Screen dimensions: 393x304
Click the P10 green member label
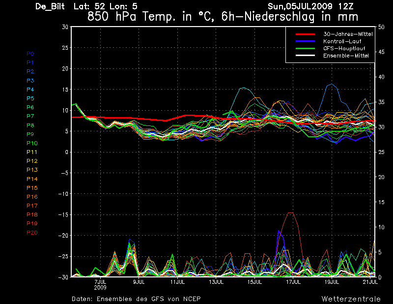(x=32, y=143)
